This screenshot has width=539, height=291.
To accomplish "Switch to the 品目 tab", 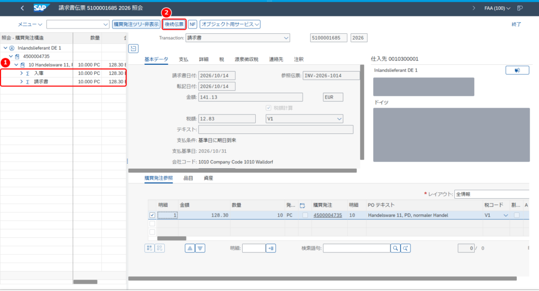I will pos(188,178).
